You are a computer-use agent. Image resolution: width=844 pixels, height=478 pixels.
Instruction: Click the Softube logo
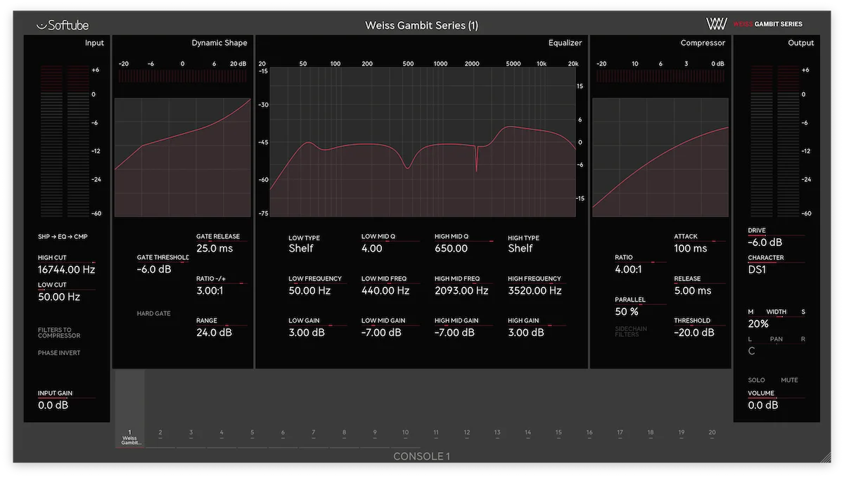63,25
